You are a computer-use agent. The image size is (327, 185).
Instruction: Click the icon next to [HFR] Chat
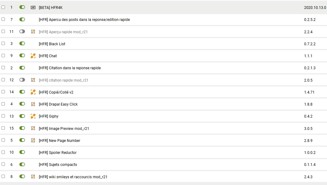[33, 56]
